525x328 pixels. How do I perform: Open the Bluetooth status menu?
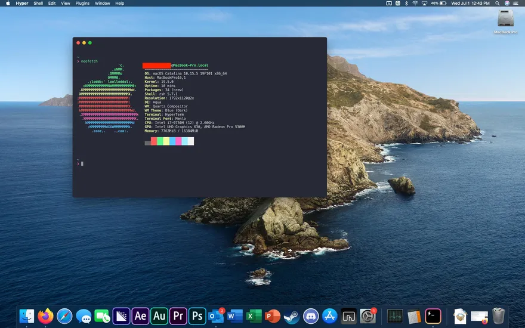pyautogui.click(x=406, y=4)
